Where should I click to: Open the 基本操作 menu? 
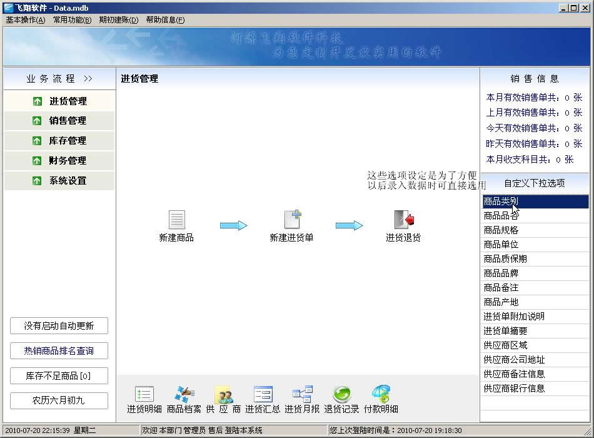[x=26, y=19]
